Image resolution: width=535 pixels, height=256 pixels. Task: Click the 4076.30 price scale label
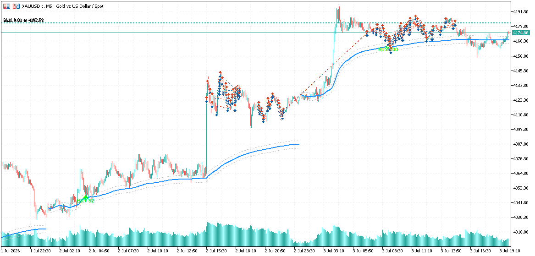coord(521,158)
